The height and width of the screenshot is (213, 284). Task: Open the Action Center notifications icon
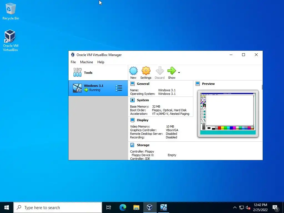(x=275, y=207)
